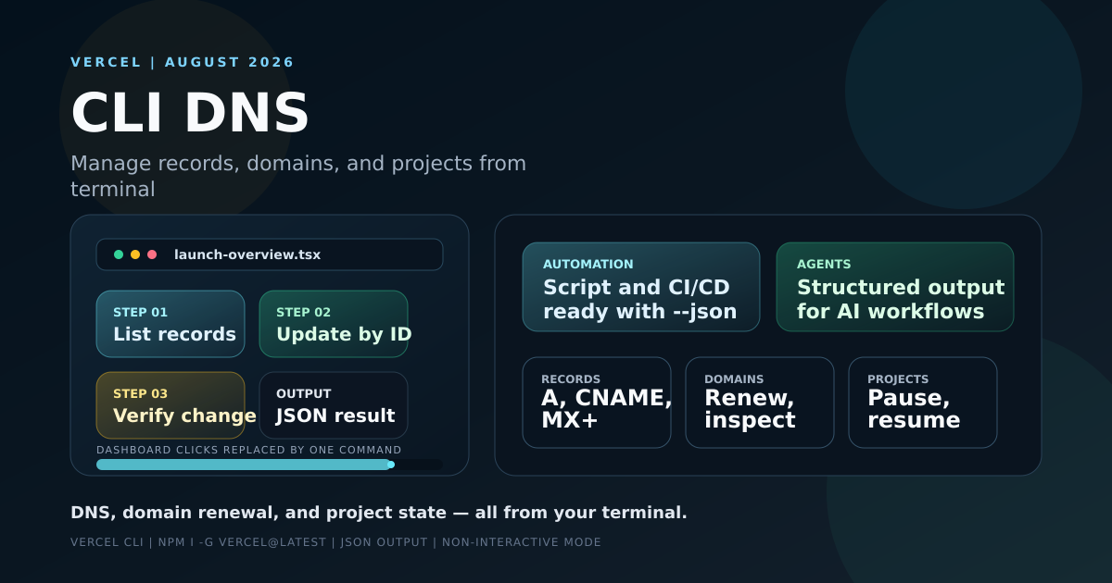Open the Projects Pause, resume card
The image size is (1112, 583).
pos(923,403)
